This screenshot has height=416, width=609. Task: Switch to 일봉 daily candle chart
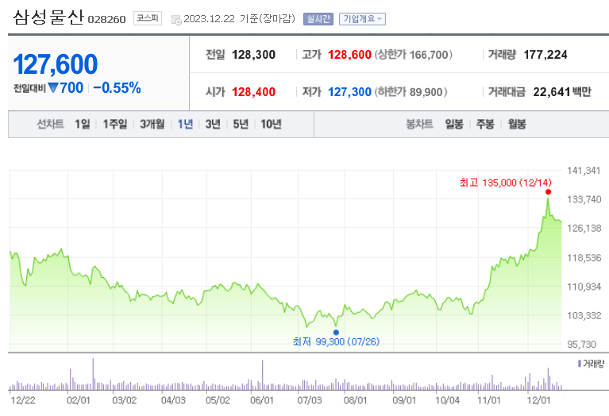pyautogui.click(x=454, y=125)
